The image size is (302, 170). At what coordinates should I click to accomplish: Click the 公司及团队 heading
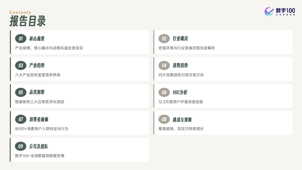tap(38, 146)
